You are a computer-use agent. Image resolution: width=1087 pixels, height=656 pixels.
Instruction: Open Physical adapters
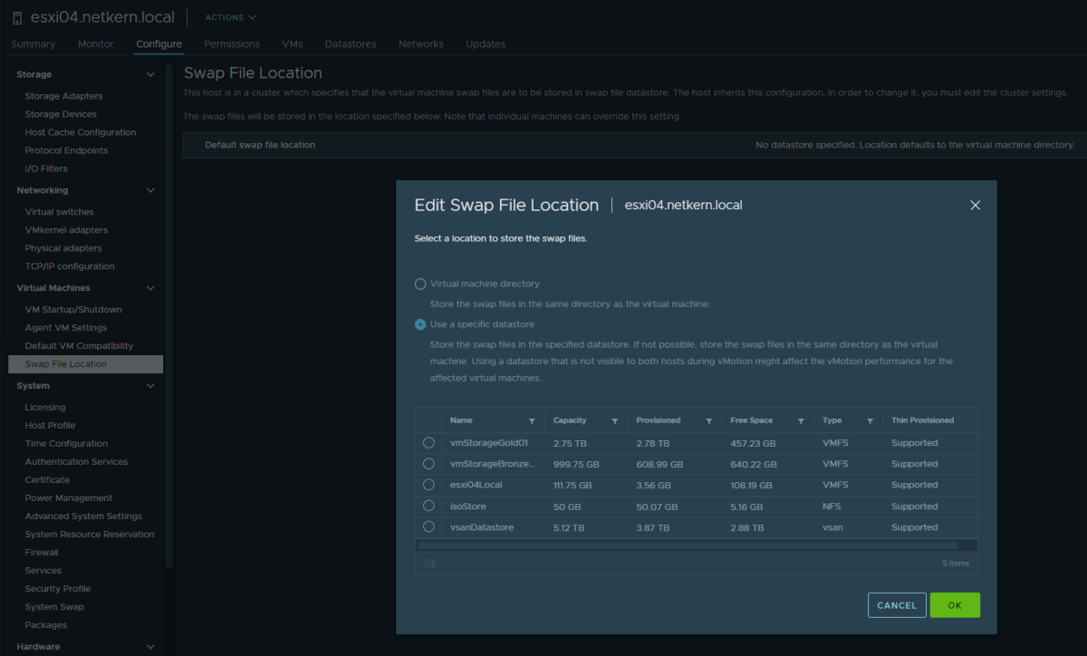click(63, 248)
